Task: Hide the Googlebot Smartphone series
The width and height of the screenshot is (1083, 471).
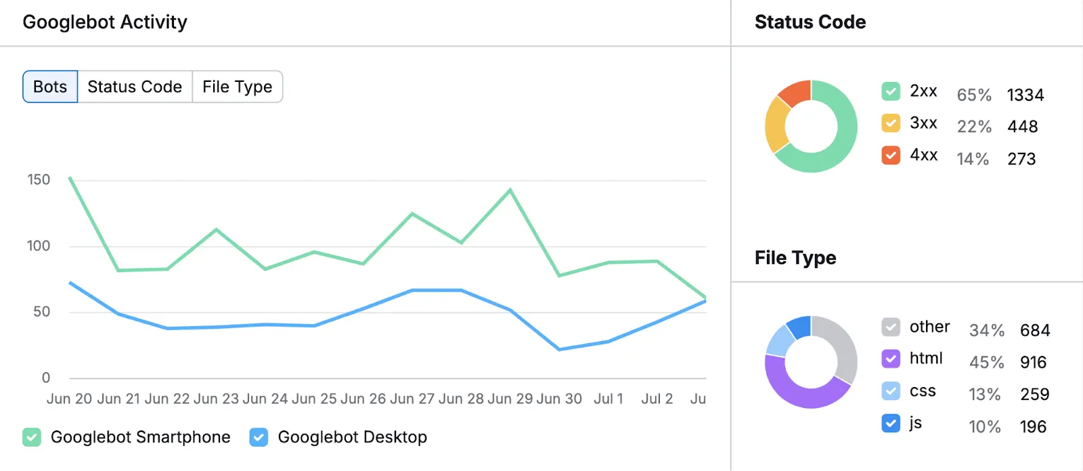Action: (31, 437)
